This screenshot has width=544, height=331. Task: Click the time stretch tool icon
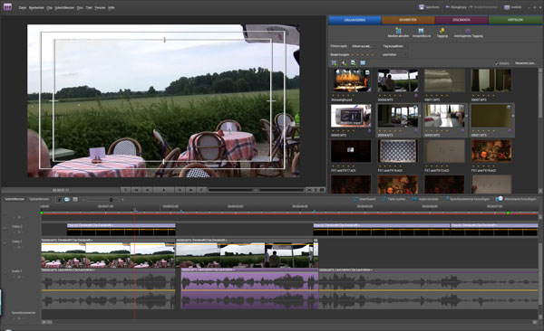tap(67, 200)
